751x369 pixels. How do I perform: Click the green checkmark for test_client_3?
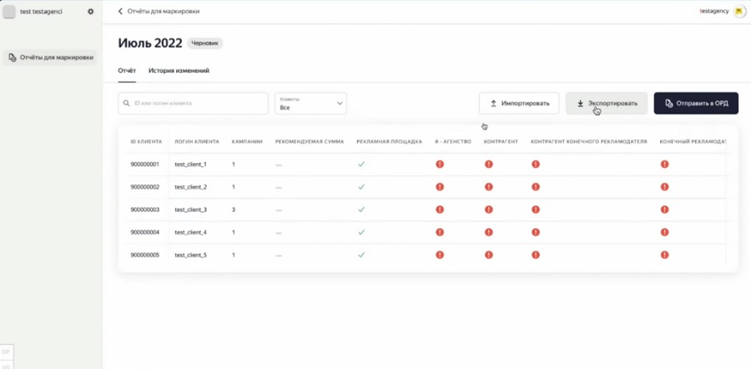361,210
